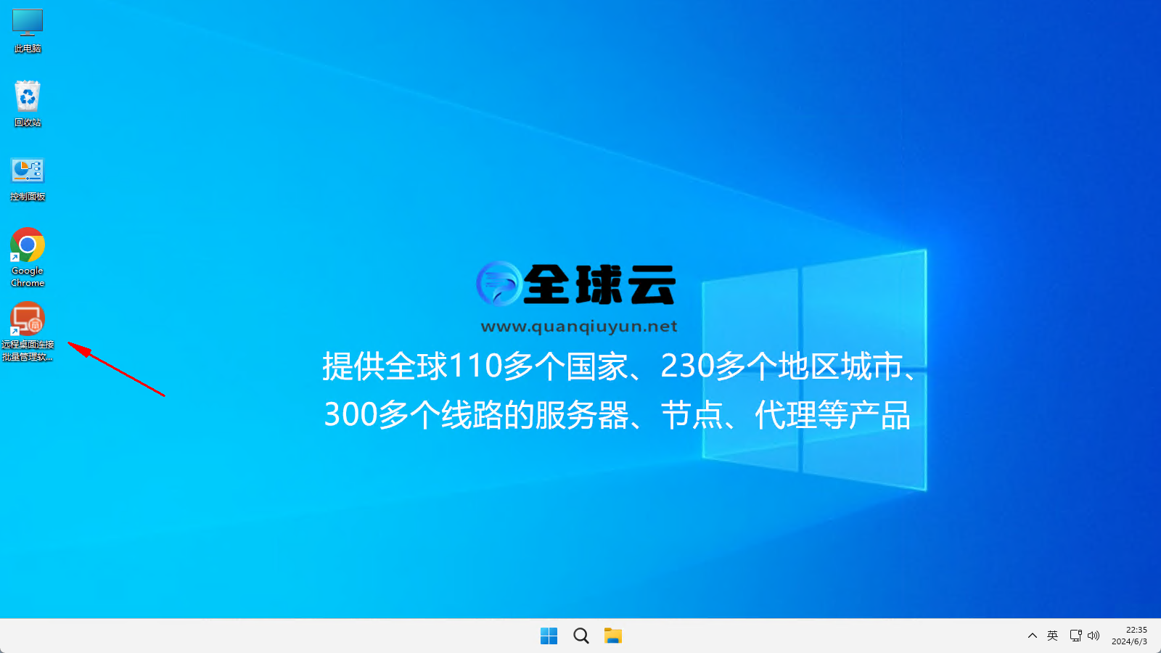Image resolution: width=1161 pixels, height=653 pixels.
Task: Open the Windows Start menu
Action: (549, 636)
